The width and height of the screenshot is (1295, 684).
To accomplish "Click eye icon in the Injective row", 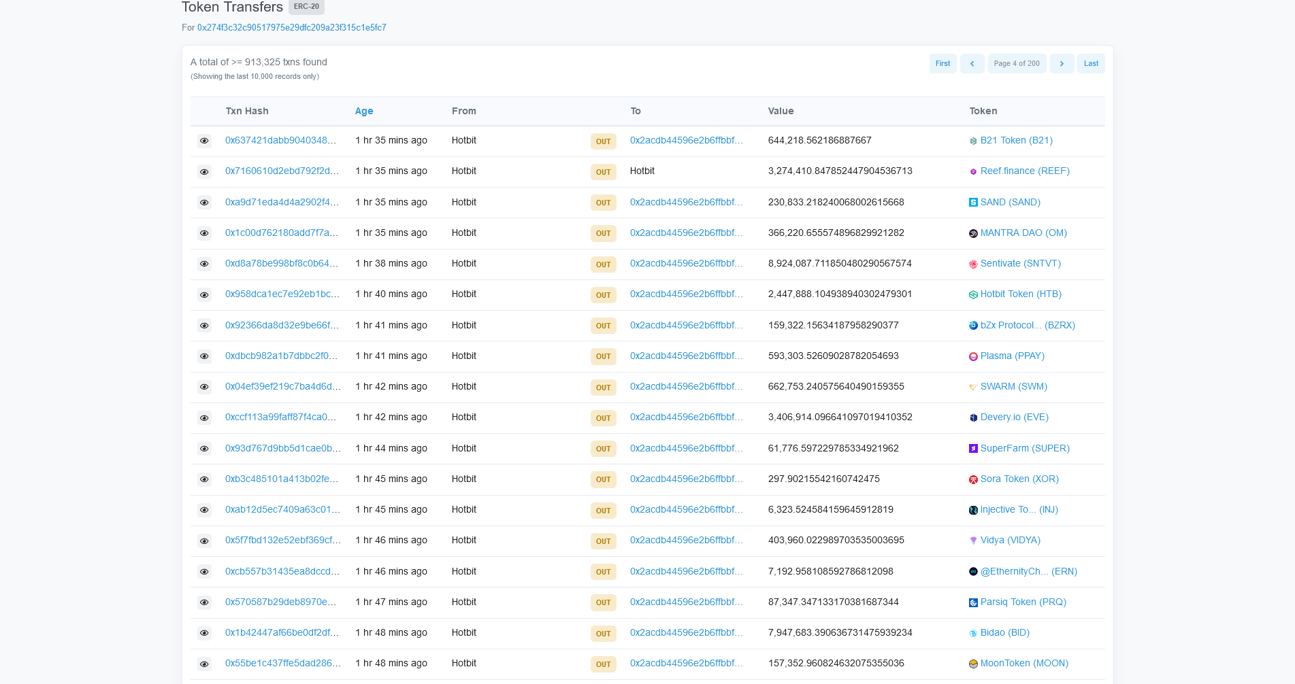I will tap(204, 510).
